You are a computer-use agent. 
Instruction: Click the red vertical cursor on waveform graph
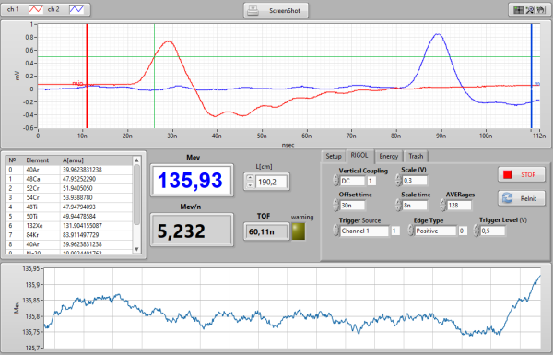click(x=87, y=76)
